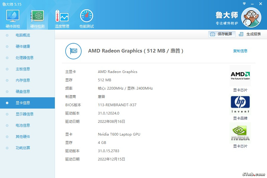
Task: Click the graphics card icon in the header circle
Action: (73, 51)
